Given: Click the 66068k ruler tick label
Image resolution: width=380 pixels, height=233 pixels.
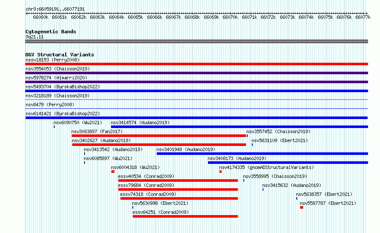Looking at the screenshot, I should 192,17.
